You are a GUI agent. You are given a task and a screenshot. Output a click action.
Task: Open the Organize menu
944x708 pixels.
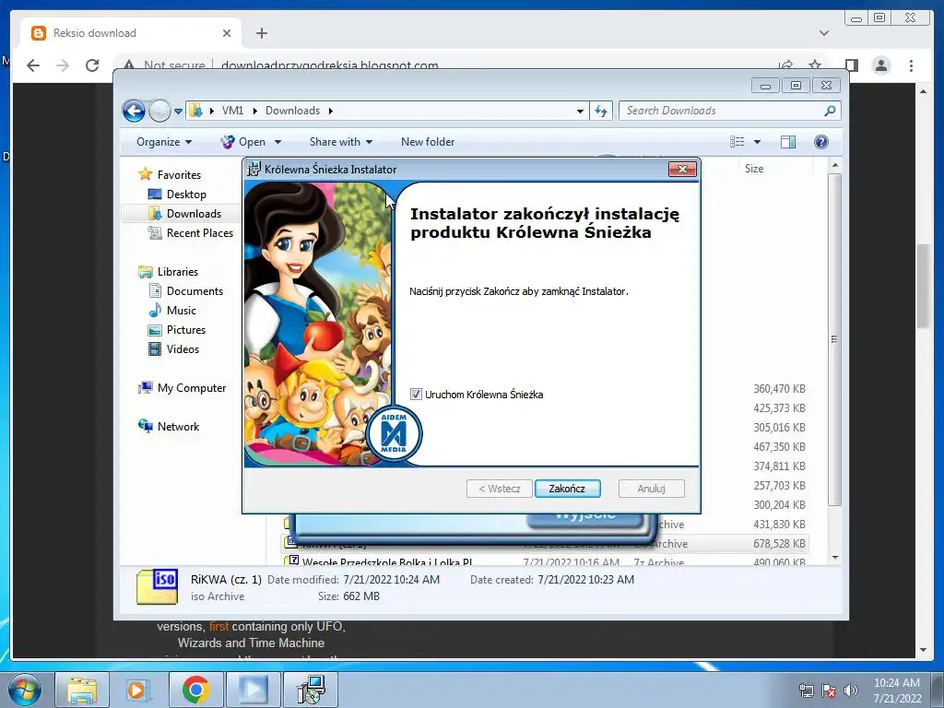tap(164, 142)
